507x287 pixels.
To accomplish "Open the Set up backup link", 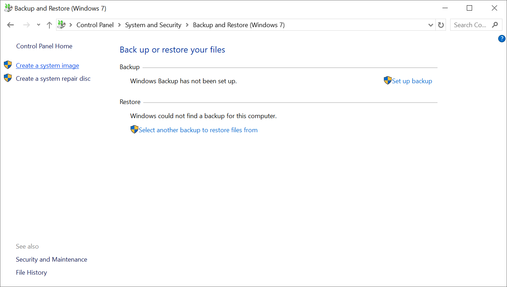I will pos(412,81).
